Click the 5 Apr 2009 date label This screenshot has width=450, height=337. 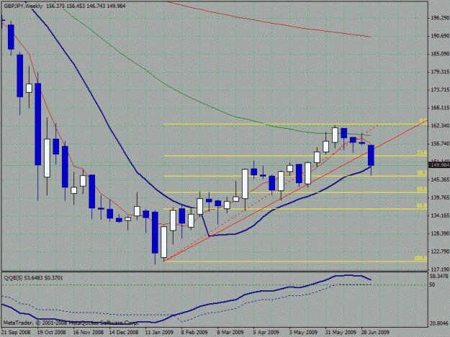tap(266, 333)
